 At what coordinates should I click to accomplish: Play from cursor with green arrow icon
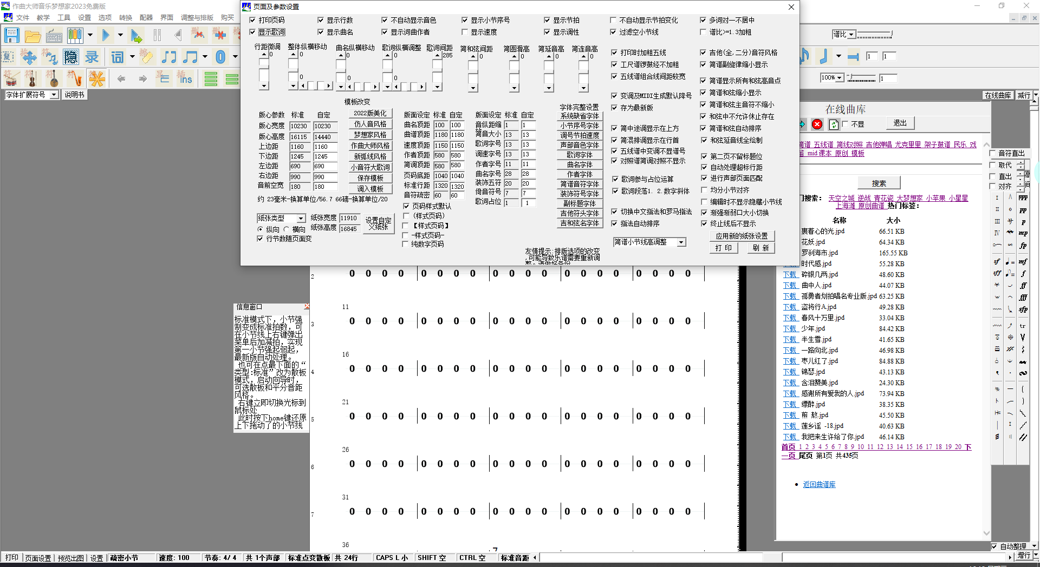[136, 36]
